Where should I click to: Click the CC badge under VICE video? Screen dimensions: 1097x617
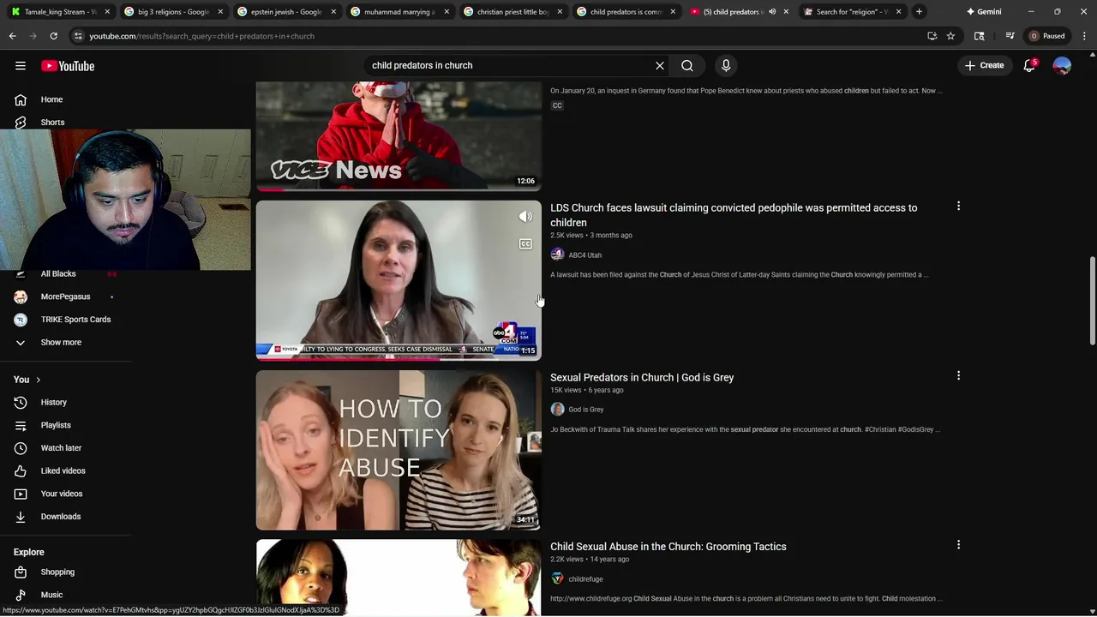(557, 105)
